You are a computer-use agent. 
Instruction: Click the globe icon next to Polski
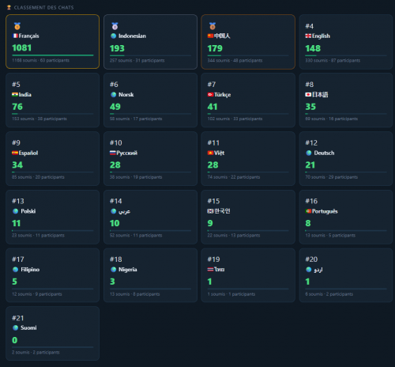coord(16,211)
